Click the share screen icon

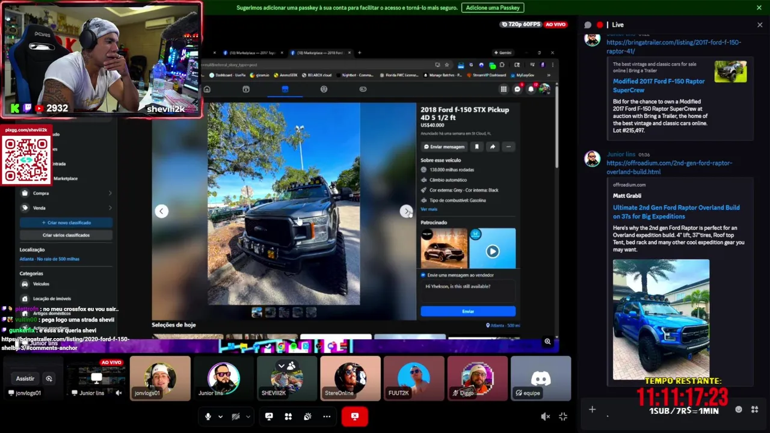pos(269,416)
